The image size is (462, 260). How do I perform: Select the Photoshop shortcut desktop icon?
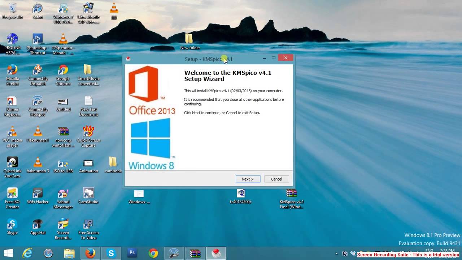(38, 44)
